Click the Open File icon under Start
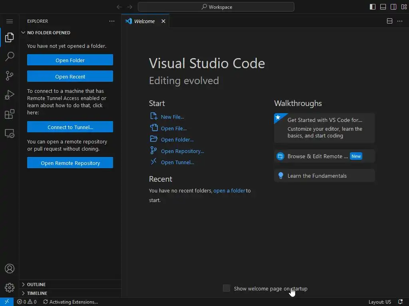Image resolution: width=409 pixels, height=306 pixels. pyautogui.click(x=154, y=127)
